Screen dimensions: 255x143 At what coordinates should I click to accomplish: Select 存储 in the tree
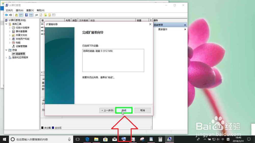[x=15, y=50]
